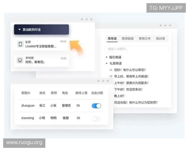189x151 pixels.
Task: Disable 自由分配 toggle for zhangsan
Action: [x=96, y=106]
